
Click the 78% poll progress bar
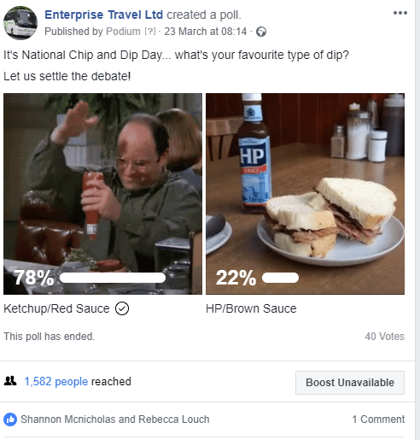pos(113,278)
